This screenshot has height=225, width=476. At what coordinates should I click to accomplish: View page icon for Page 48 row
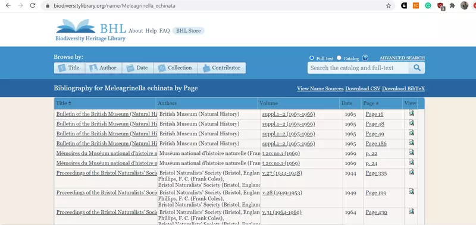(x=411, y=123)
